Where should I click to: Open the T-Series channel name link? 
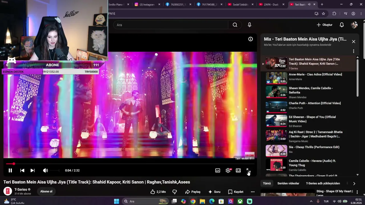(x=21, y=190)
